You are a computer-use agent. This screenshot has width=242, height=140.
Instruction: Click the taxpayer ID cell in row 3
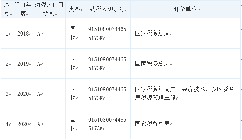(x=107, y=94)
